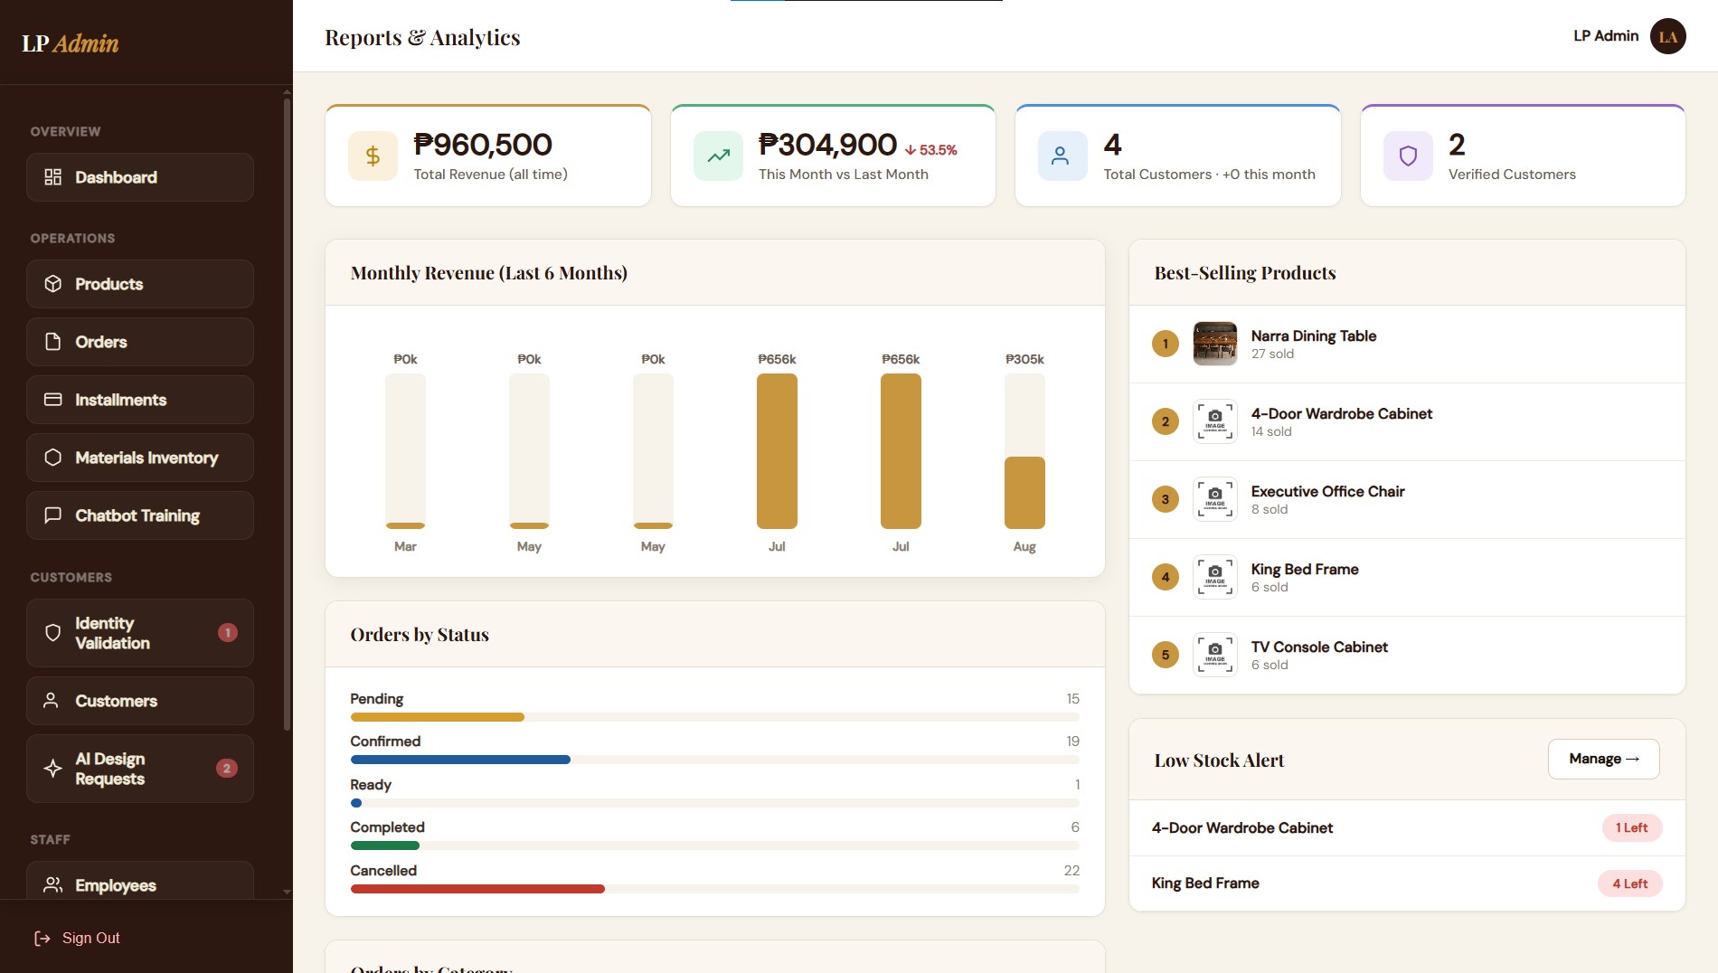
Task: Select 'Executive Office Chair' product name
Action: (1327, 492)
